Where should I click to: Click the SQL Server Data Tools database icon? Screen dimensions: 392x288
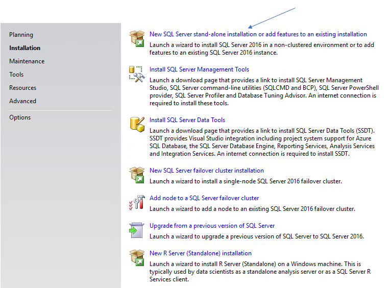coord(137,124)
